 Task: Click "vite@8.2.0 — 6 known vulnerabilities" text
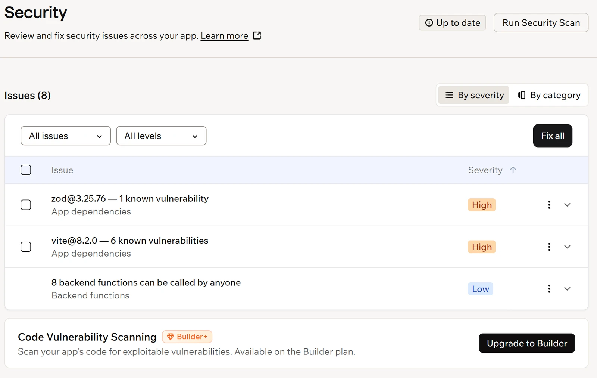(x=130, y=241)
